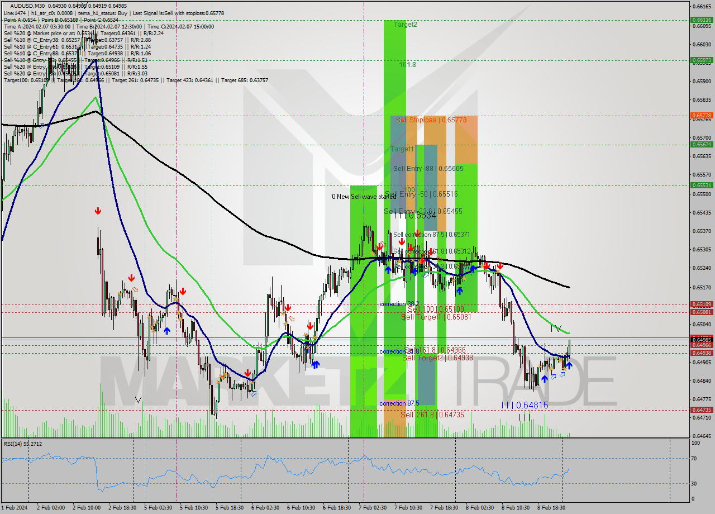Click the 'correction 87.5' blue label
The height and width of the screenshot is (514, 715).
(x=399, y=403)
